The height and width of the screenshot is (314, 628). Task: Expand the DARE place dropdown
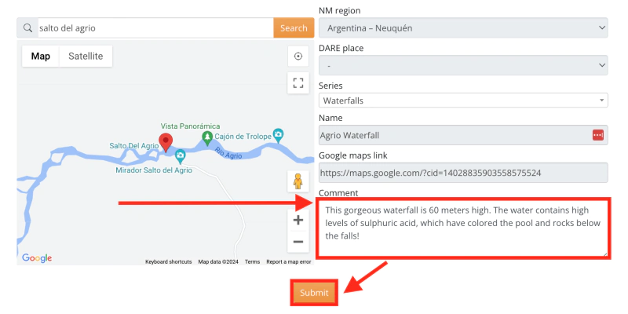(463, 65)
